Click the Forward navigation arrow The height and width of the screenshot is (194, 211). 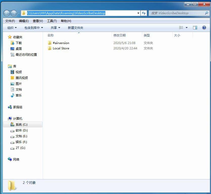point(14,13)
